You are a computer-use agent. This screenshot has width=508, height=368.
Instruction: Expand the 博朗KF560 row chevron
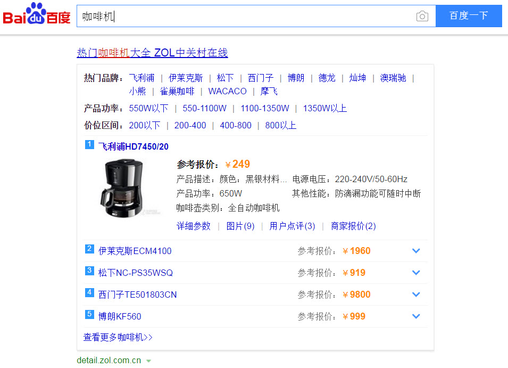416,316
